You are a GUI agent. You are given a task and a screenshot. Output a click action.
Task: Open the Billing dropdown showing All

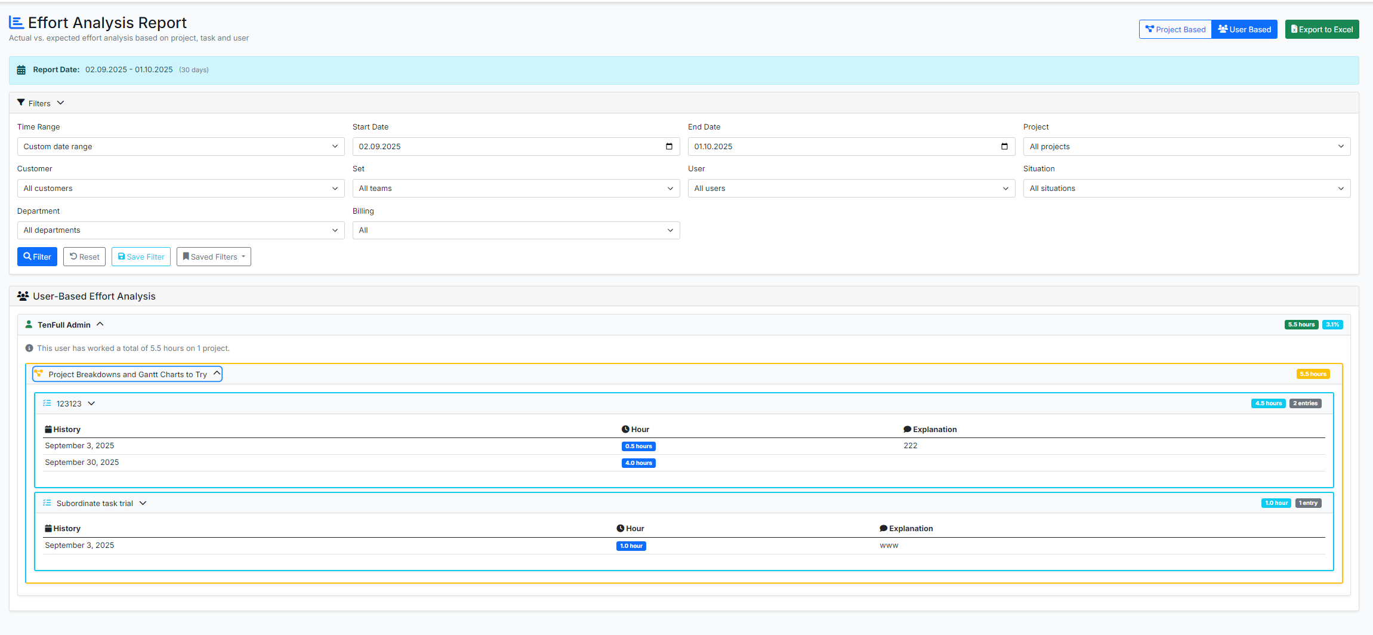[516, 230]
